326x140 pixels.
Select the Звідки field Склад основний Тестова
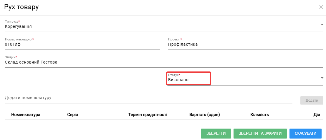(164, 61)
